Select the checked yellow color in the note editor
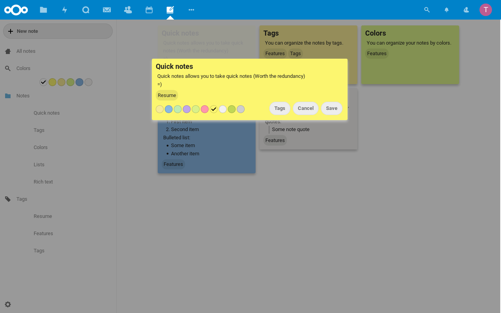This screenshot has width=501, height=313. point(214,109)
